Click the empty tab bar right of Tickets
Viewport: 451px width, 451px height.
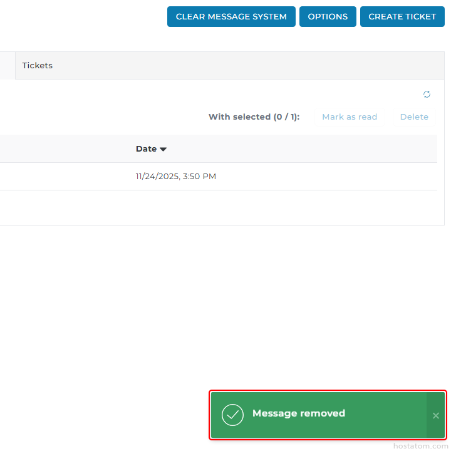tap(251, 66)
